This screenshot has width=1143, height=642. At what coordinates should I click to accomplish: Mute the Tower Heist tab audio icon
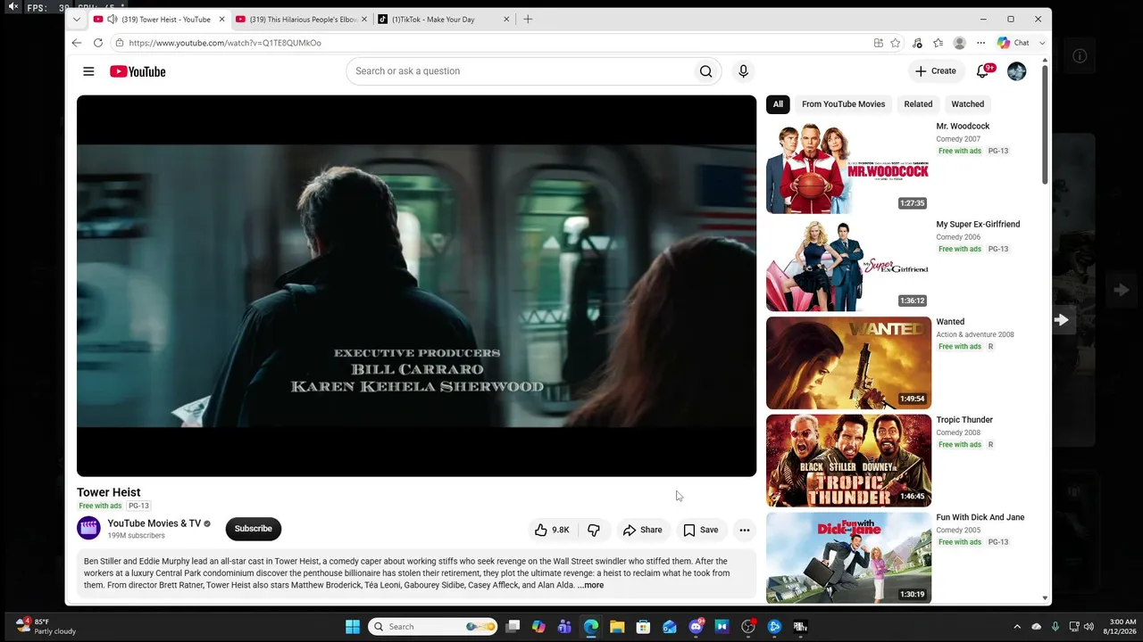112,19
